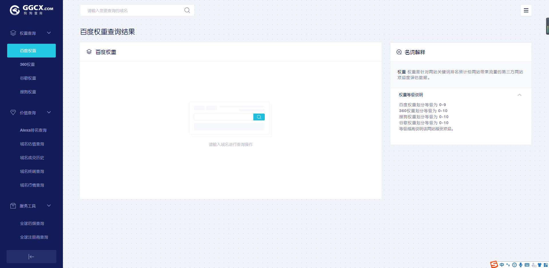
Task: Click the diamond icon beside 价值查询
Action: (x=13, y=112)
